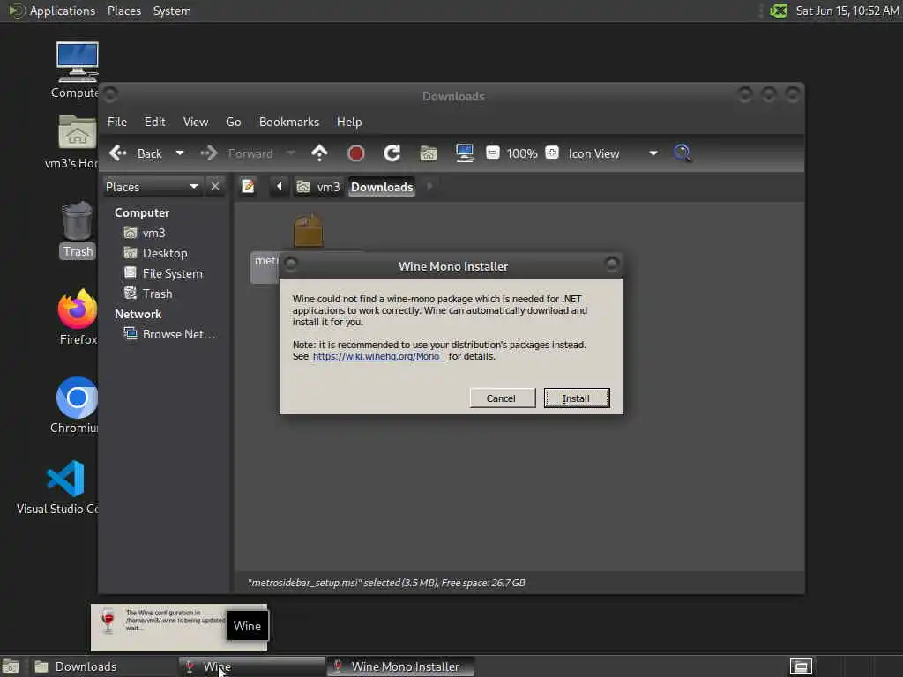Expand the Forward history dropdown arrow
903x677 pixels.
pyautogui.click(x=291, y=153)
